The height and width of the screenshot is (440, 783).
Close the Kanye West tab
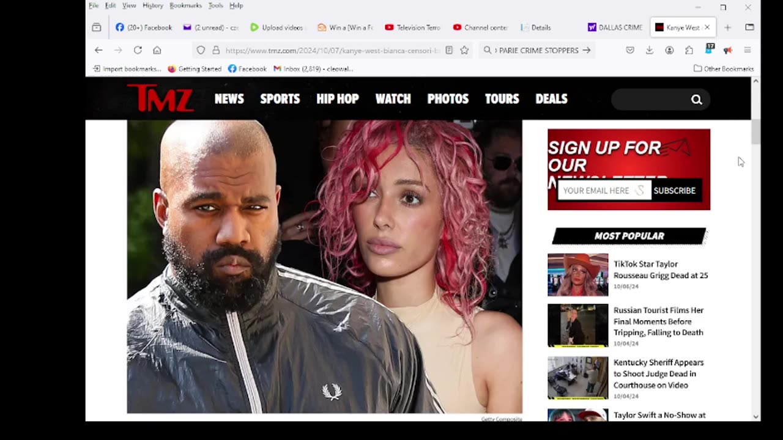[x=707, y=28]
